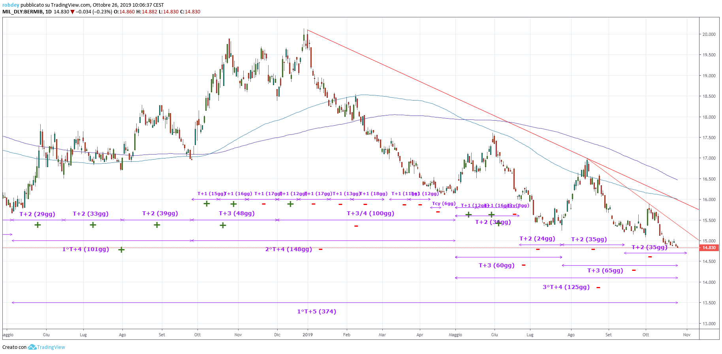Click the red minus beside 'T+3 (60gg)'
This screenshot has width=722, height=354.
coord(524,265)
